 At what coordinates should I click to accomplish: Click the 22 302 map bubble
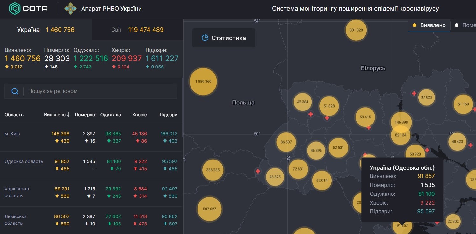click(453, 221)
